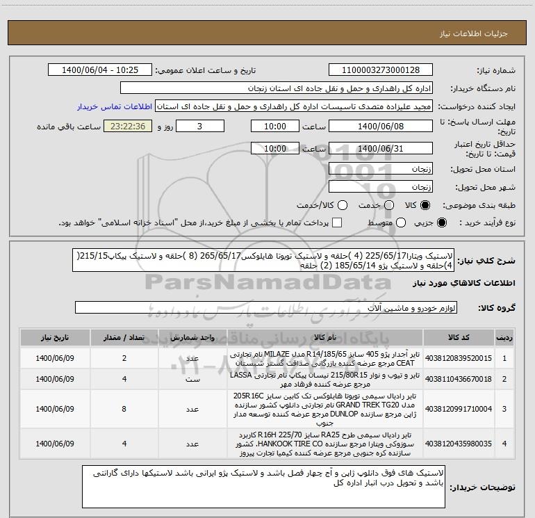Image resolution: width=535 pixels, height=518 pixels.
Task: Click the request creator field مجید علیزاده
Action: pyautogui.click(x=294, y=106)
